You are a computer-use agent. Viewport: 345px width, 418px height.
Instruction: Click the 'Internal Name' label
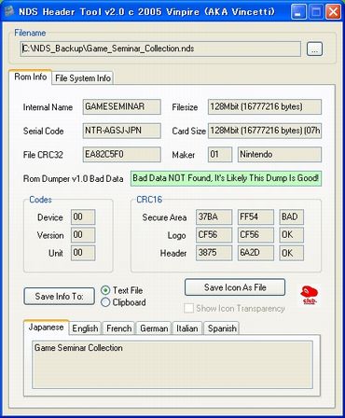[x=48, y=107]
